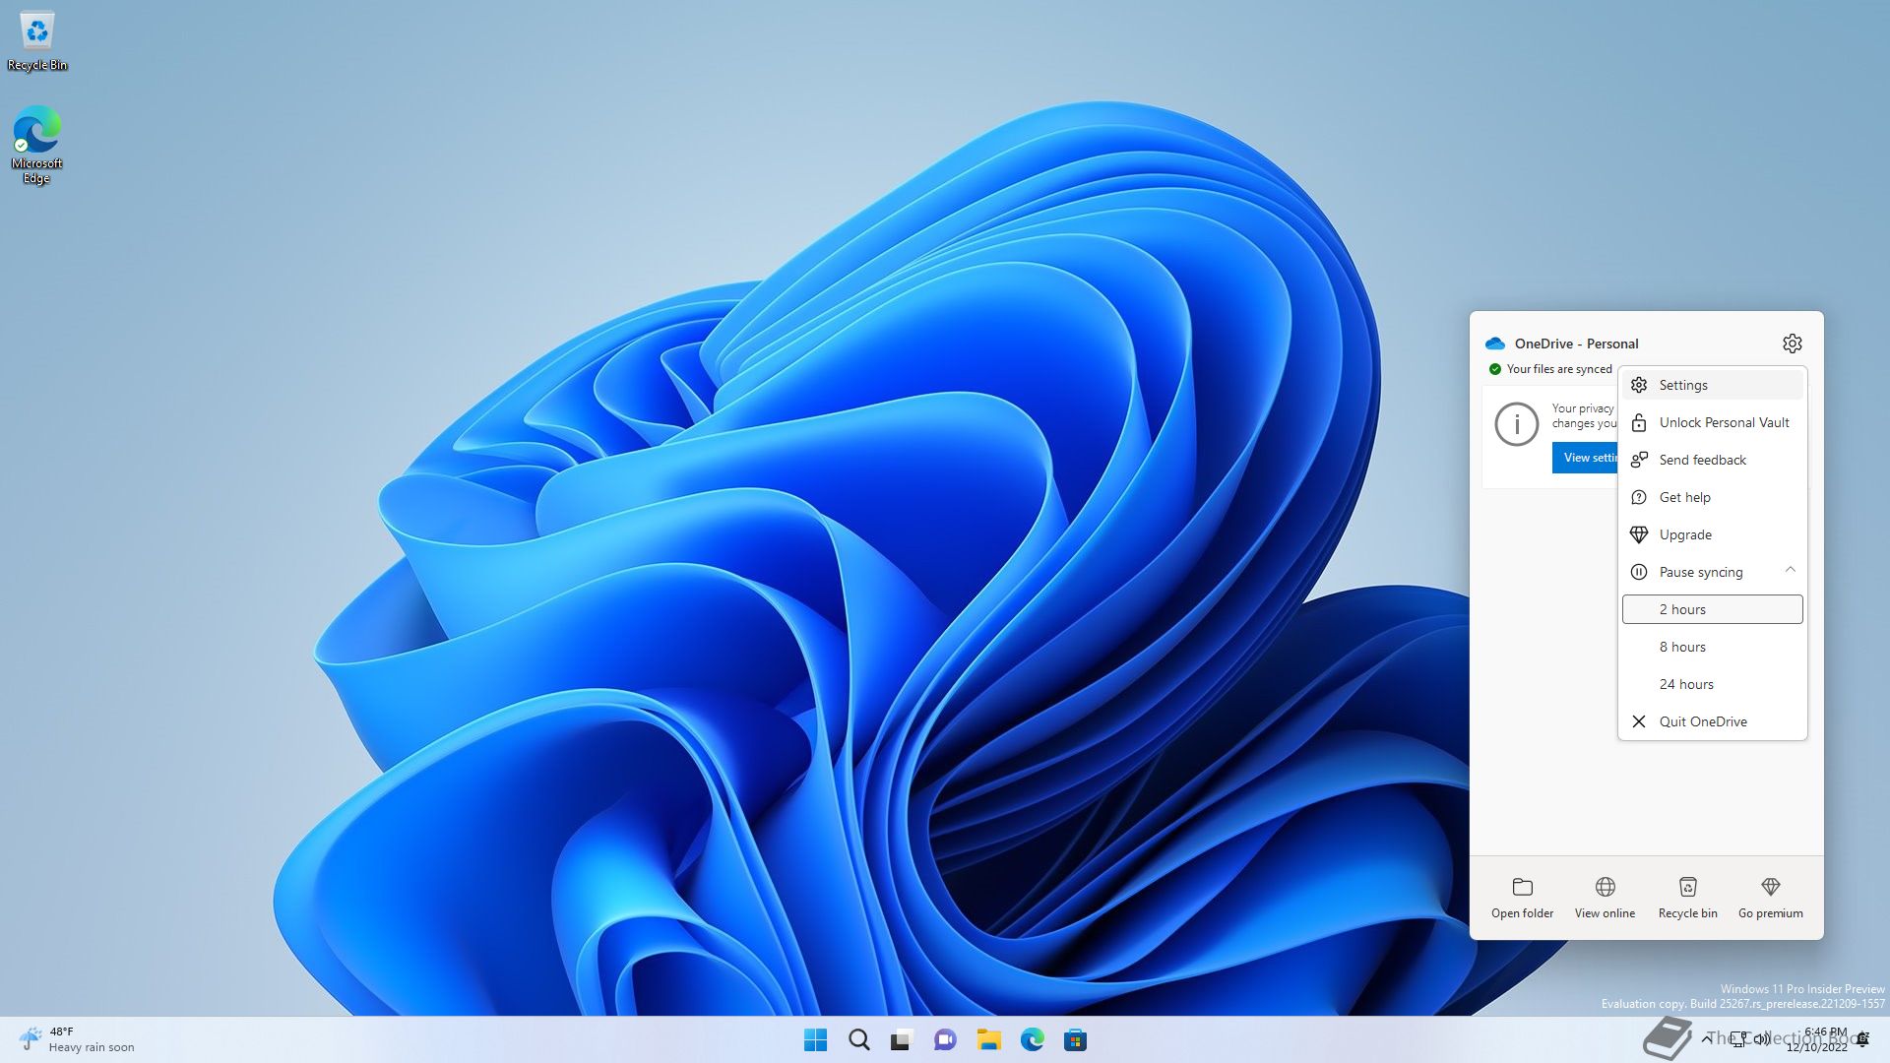Click the privacy info circle icon
This screenshot has width=1890, height=1063.
pyautogui.click(x=1516, y=424)
